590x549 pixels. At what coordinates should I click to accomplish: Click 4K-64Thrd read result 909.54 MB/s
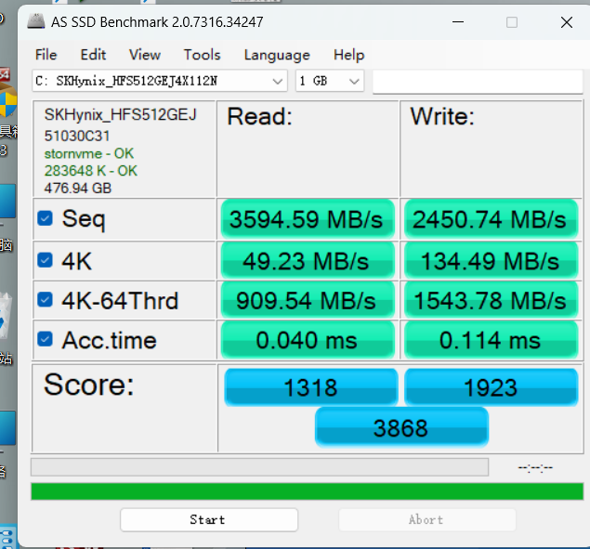[x=308, y=300]
